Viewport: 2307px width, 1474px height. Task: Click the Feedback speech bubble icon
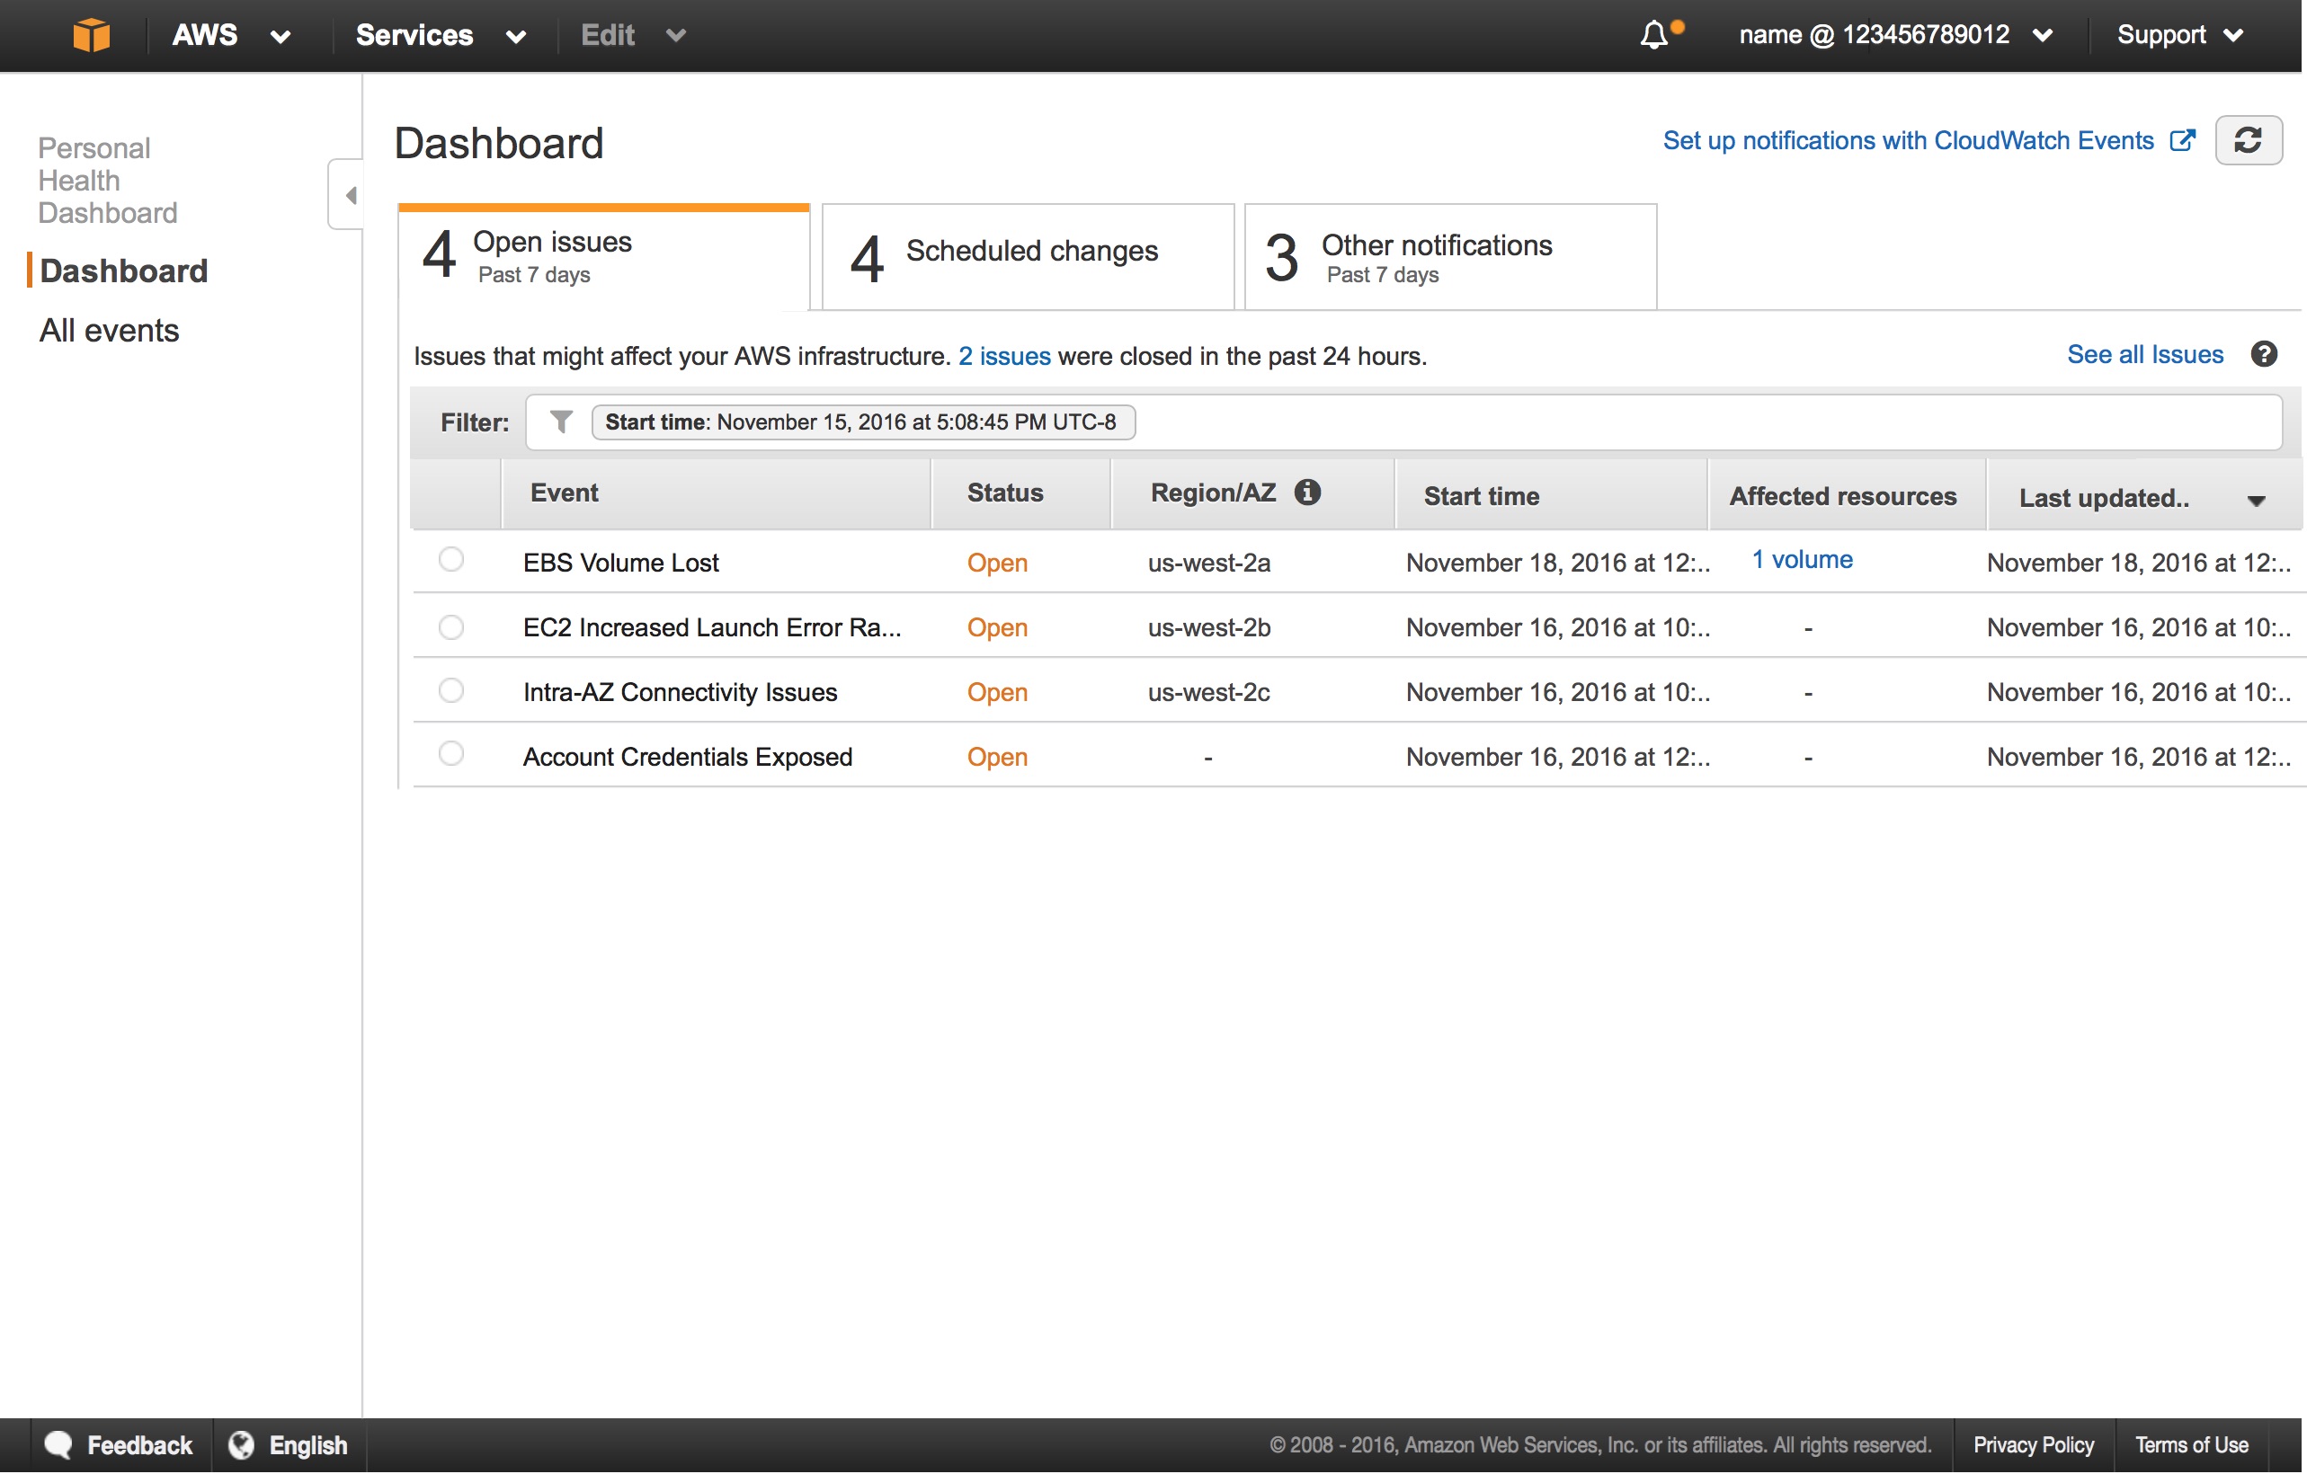click(58, 1444)
